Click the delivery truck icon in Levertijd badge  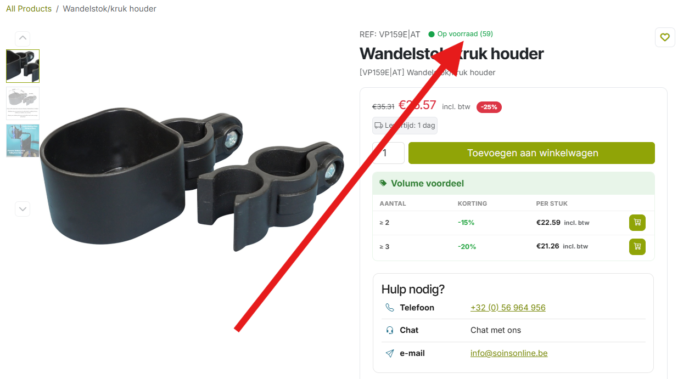tap(379, 126)
